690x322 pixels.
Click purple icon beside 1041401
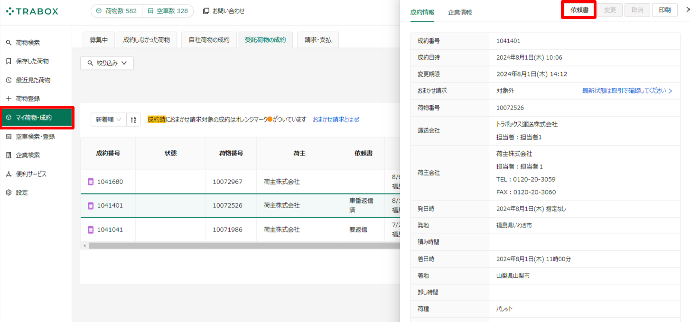click(91, 205)
